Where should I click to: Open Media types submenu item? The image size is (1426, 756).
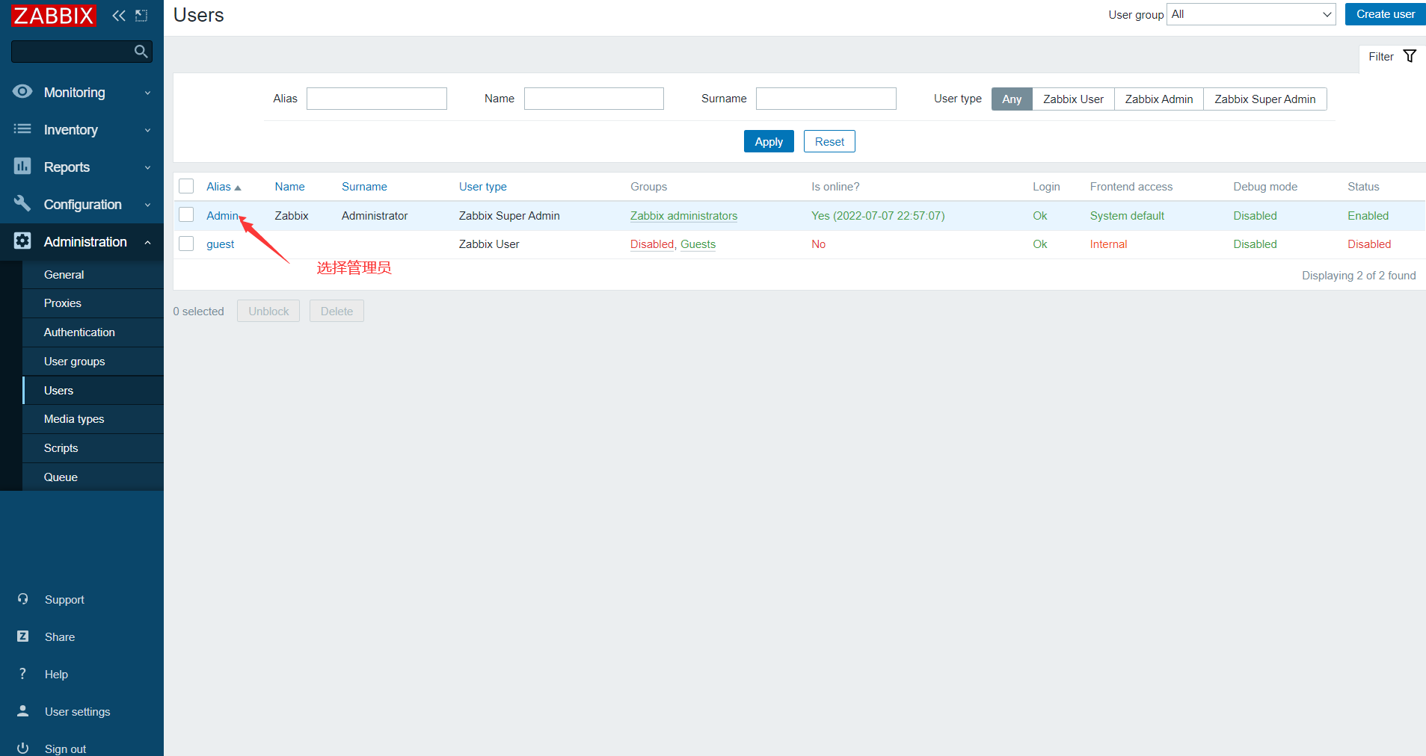(x=93, y=419)
